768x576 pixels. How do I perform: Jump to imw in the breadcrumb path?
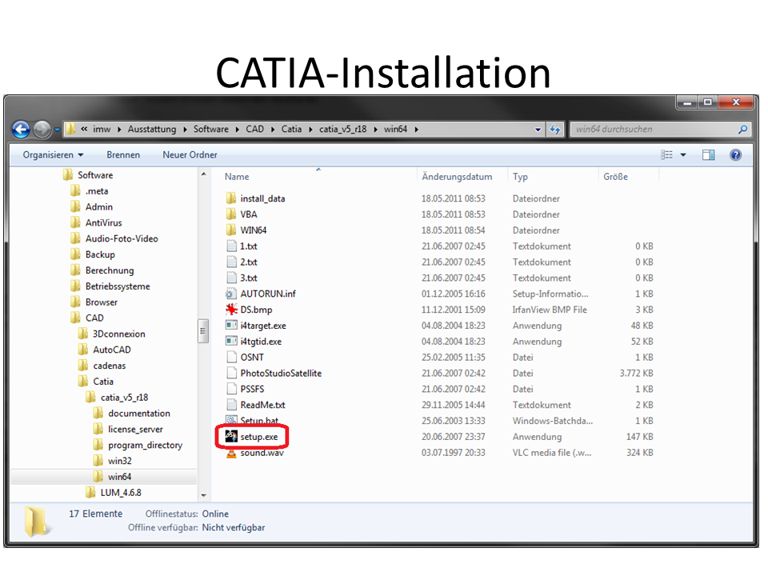(102, 130)
